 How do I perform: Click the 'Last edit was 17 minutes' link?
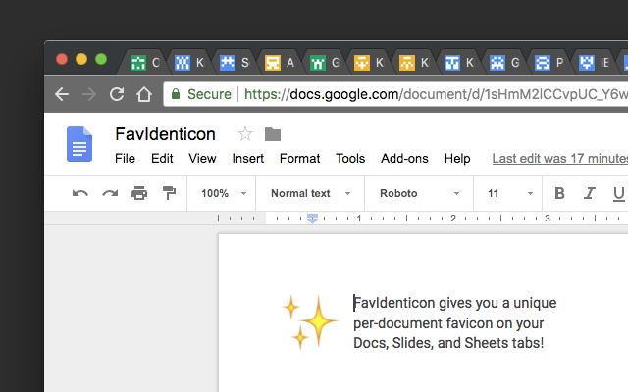[560, 159]
